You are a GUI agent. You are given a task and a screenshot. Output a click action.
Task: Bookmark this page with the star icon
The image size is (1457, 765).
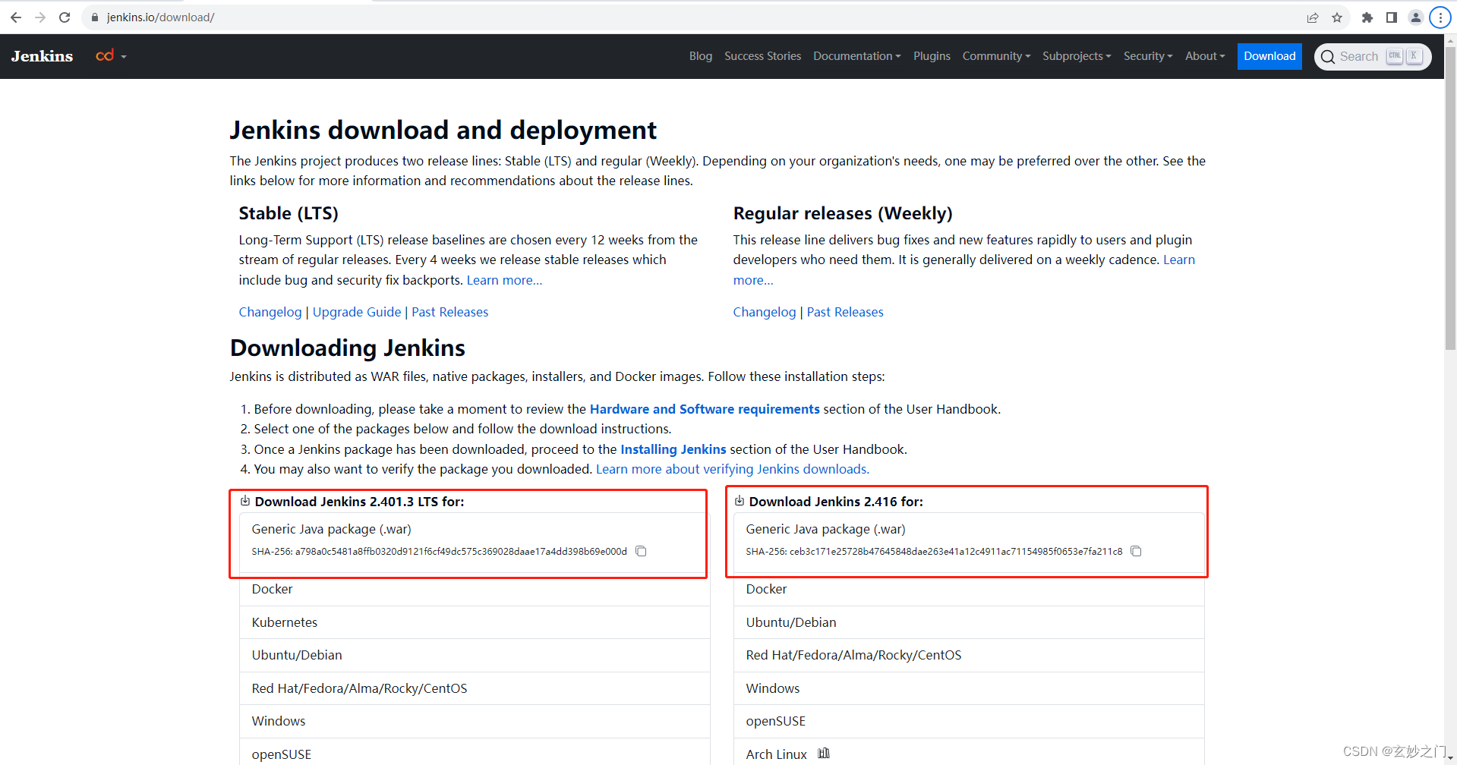coord(1337,17)
